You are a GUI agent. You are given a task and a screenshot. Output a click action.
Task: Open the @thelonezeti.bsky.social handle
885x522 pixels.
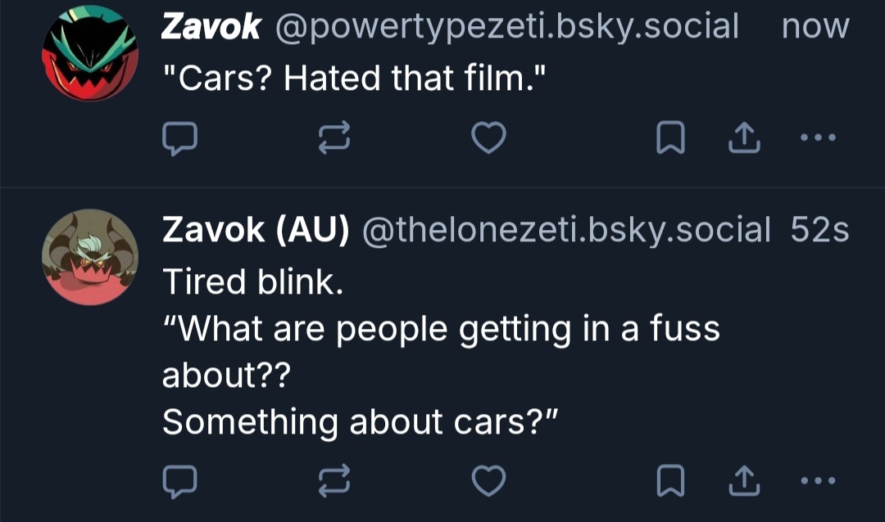pos(565,231)
